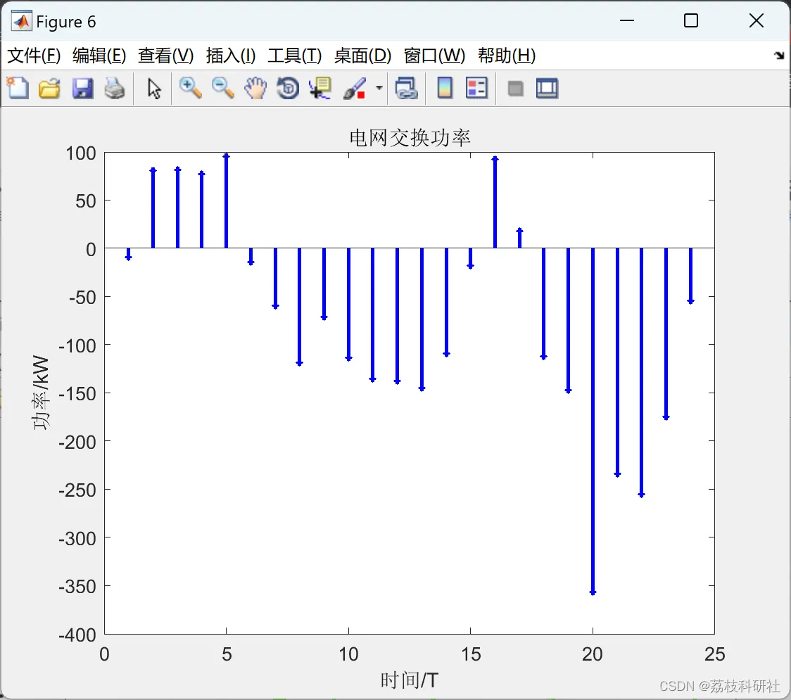Viewport: 791px width, 700px height.
Task: Click the stem bar at time 5
Action: 226,201
